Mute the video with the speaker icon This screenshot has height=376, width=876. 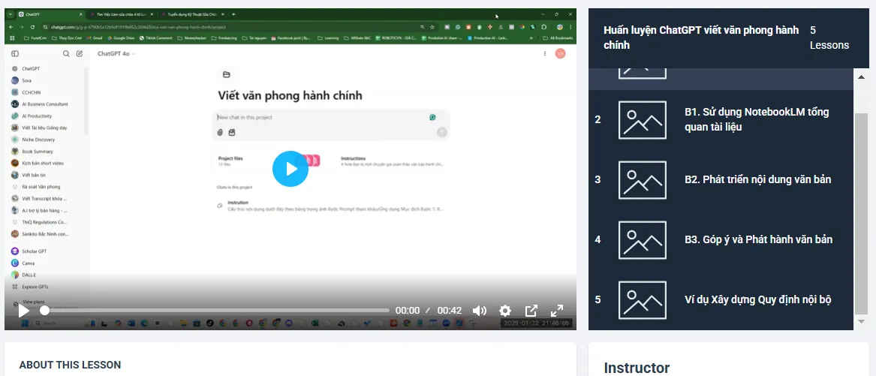coord(480,311)
